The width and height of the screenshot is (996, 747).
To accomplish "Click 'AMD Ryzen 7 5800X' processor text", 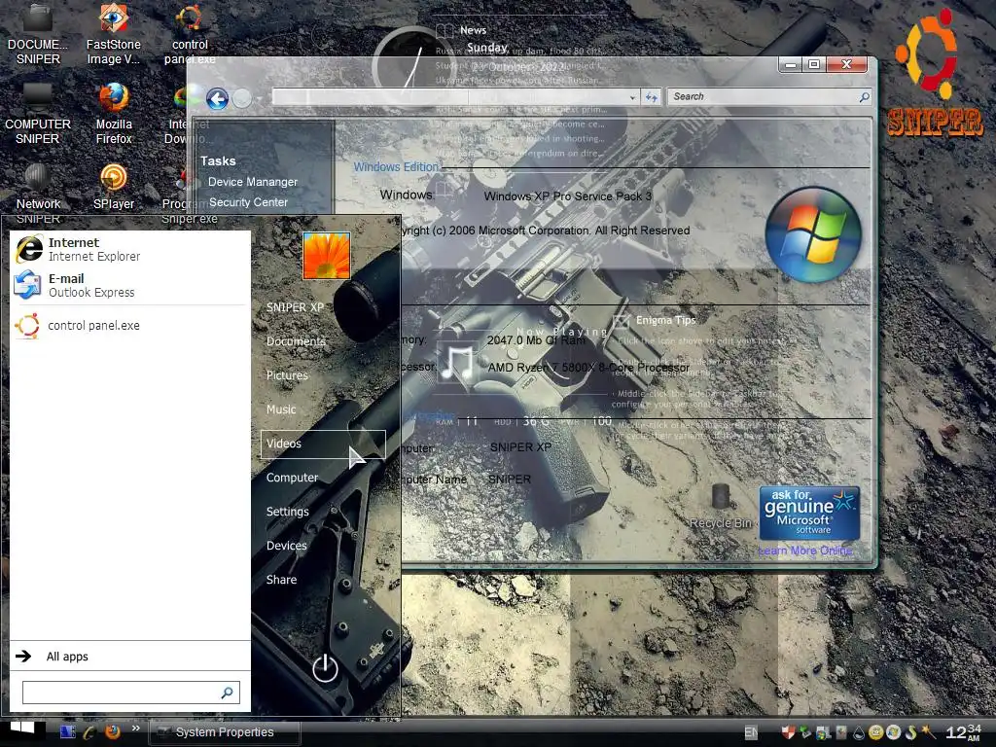I will pos(588,367).
